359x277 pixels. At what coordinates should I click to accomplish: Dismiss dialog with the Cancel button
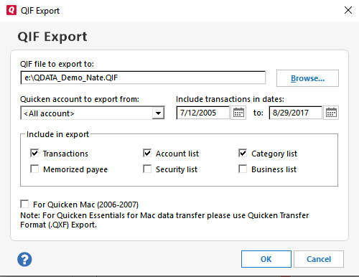click(319, 259)
